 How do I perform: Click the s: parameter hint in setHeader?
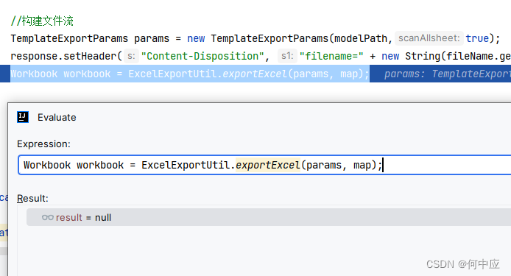(131, 56)
